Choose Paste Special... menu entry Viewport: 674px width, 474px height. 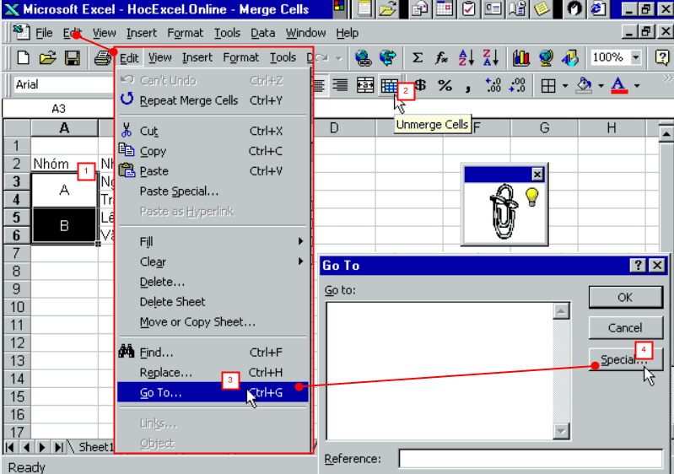pos(213,191)
